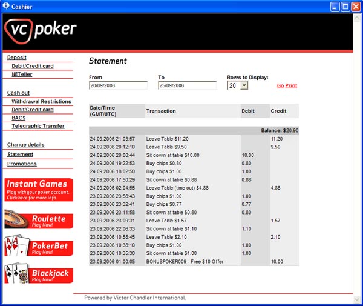The width and height of the screenshot is (363, 306).
Task: Click Sit down at table $0.88 entry
Action: 171,179
